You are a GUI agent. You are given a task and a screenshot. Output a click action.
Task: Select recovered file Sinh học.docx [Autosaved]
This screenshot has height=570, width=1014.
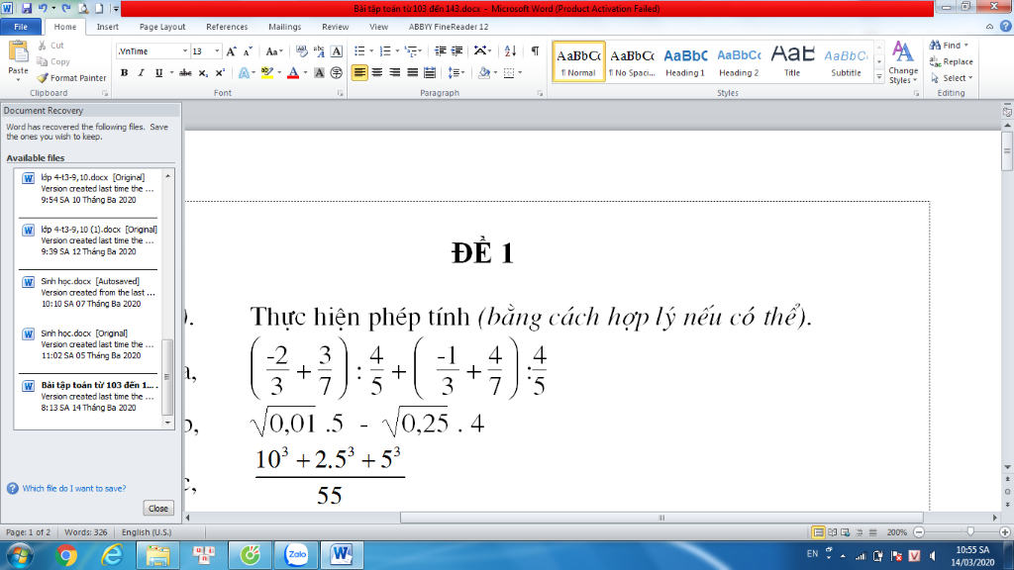pyautogui.click(x=88, y=293)
